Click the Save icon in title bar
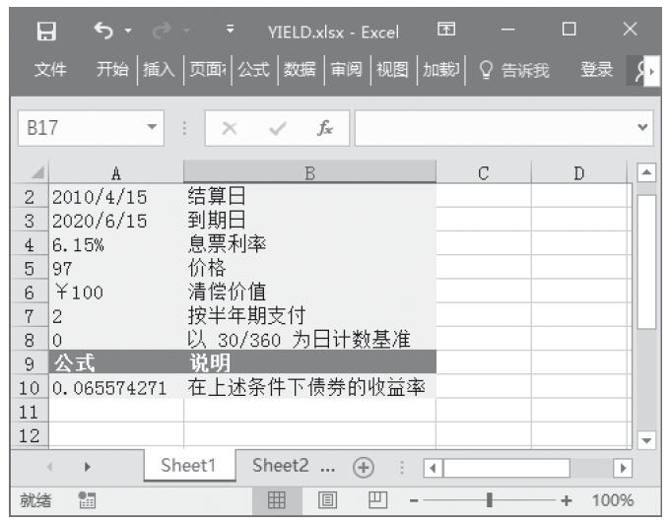The height and width of the screenshot is (522, 670). (46, 32)
